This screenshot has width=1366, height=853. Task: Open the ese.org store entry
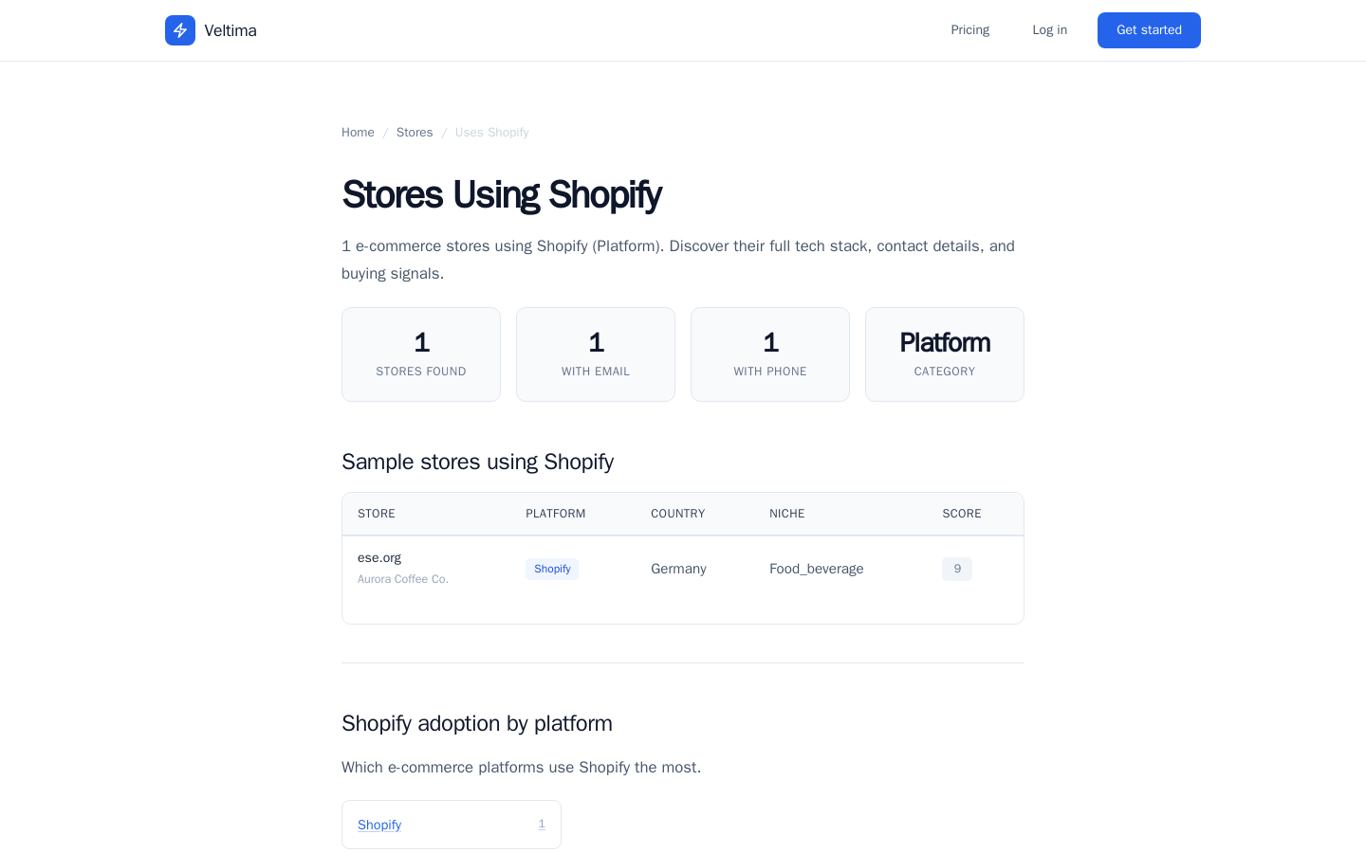pos(379,557)
